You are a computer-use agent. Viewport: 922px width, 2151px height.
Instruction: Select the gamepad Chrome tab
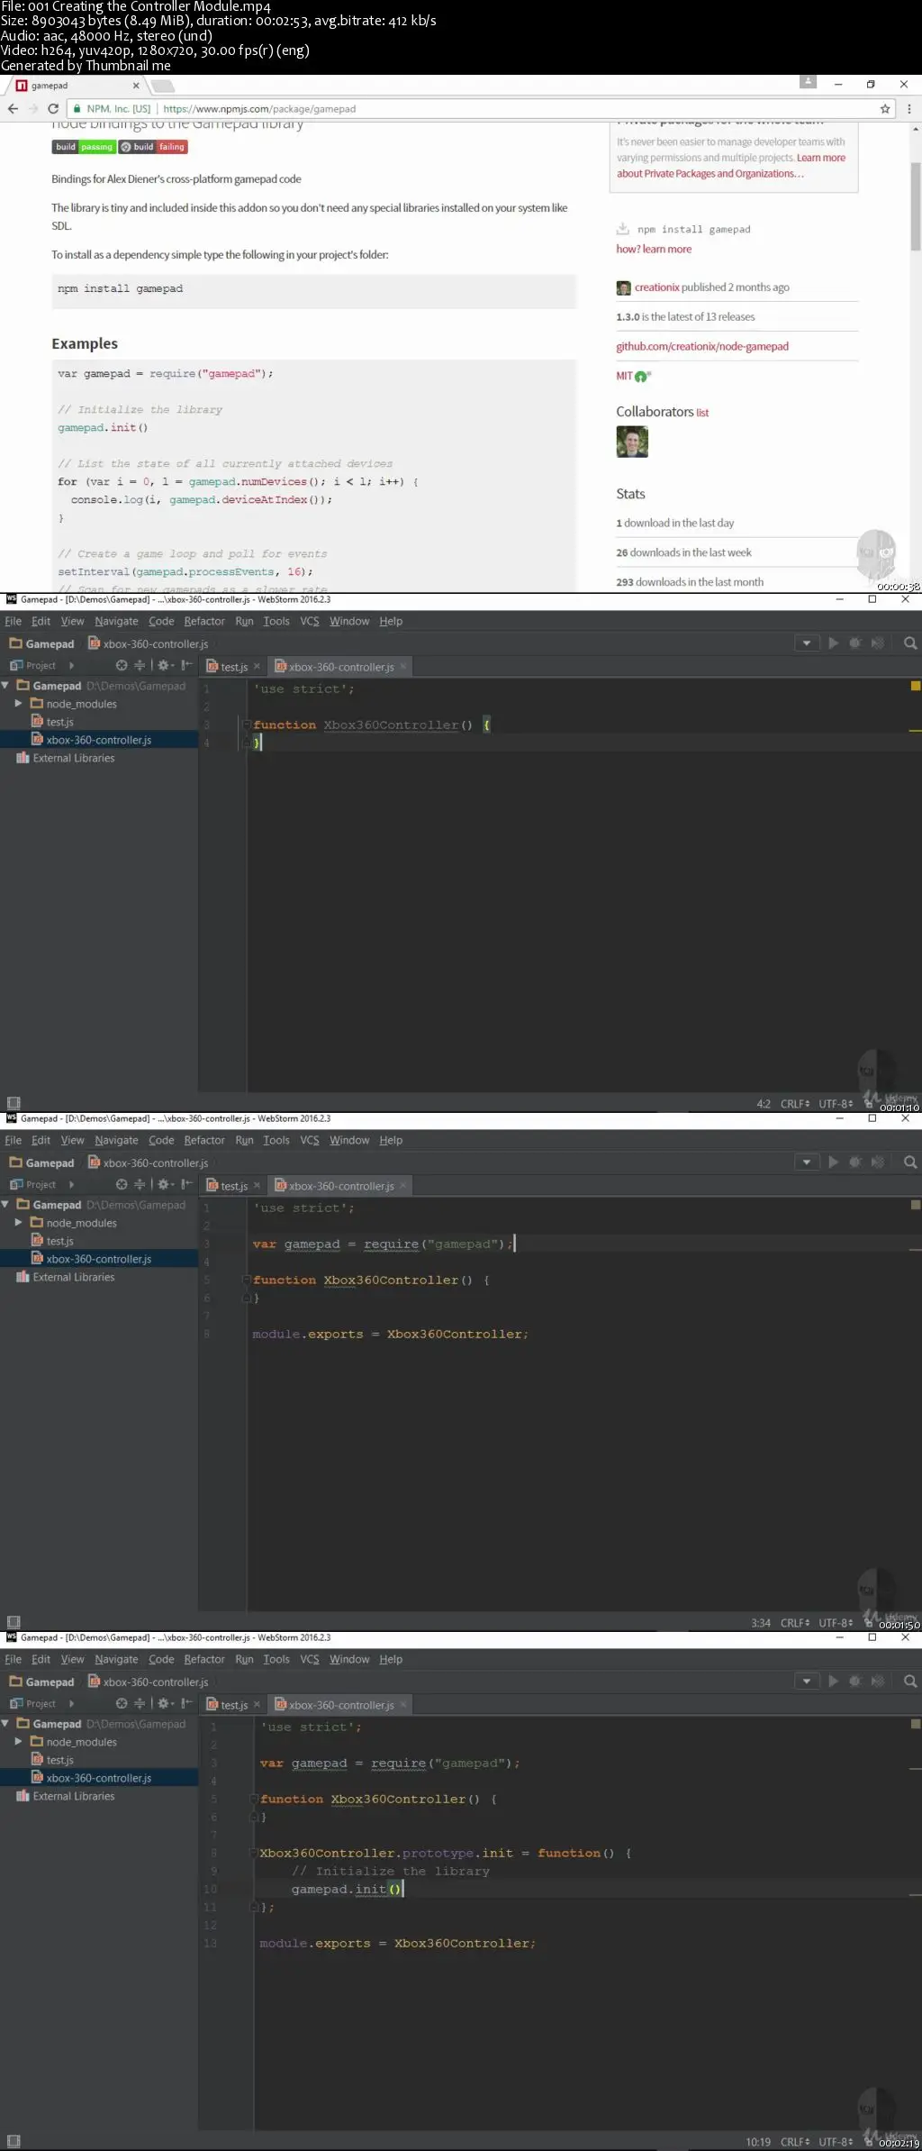[x=77, y=86]
